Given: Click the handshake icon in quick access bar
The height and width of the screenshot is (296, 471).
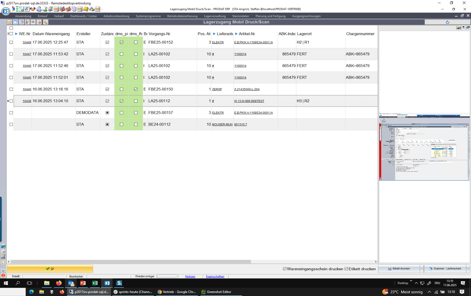Looking at the screenshot, I should 33,9.
